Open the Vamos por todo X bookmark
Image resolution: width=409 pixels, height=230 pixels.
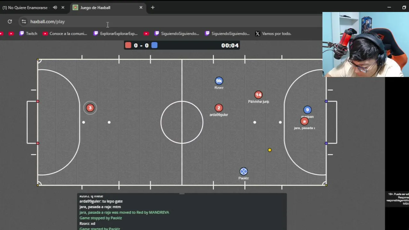click(273, 34)
